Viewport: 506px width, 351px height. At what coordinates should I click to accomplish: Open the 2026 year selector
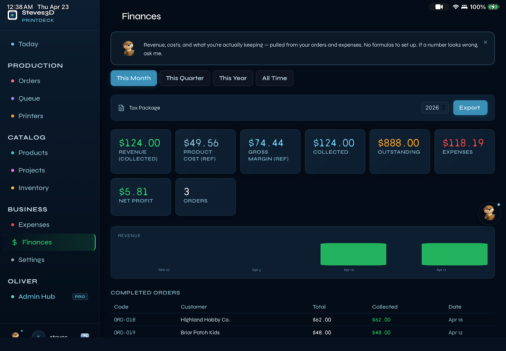click(435, 107)
